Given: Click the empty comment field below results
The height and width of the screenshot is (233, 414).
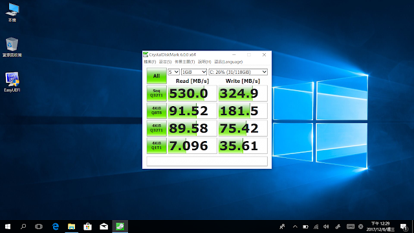Looking at the screenshot, I should pos(207,161).
